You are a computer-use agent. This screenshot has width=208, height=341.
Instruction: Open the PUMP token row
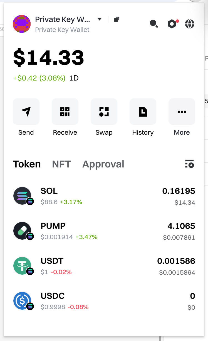pos(104,231)
